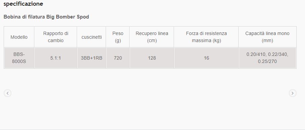Click the 8000S text in model cell
Image resolution: width=305 pixels, height=130 pixels.
(19, 62)
